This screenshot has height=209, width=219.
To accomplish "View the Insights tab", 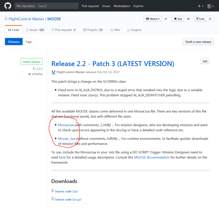I will pos(134,30).
